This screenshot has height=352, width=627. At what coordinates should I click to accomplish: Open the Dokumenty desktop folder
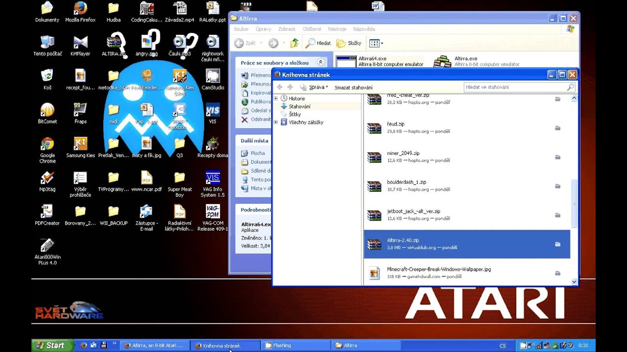tap(47, 12)
